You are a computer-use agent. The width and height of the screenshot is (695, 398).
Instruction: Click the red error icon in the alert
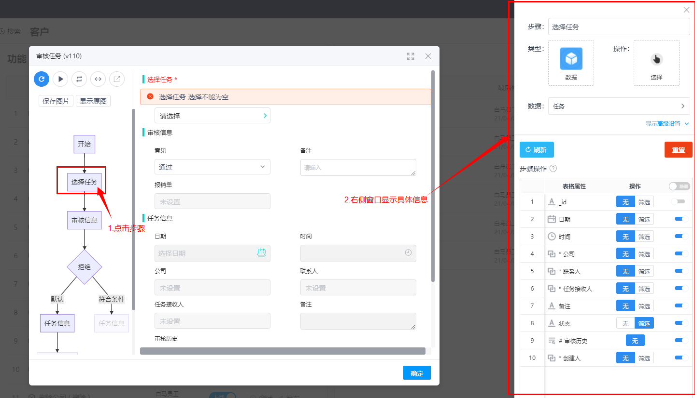pos(150,96)
